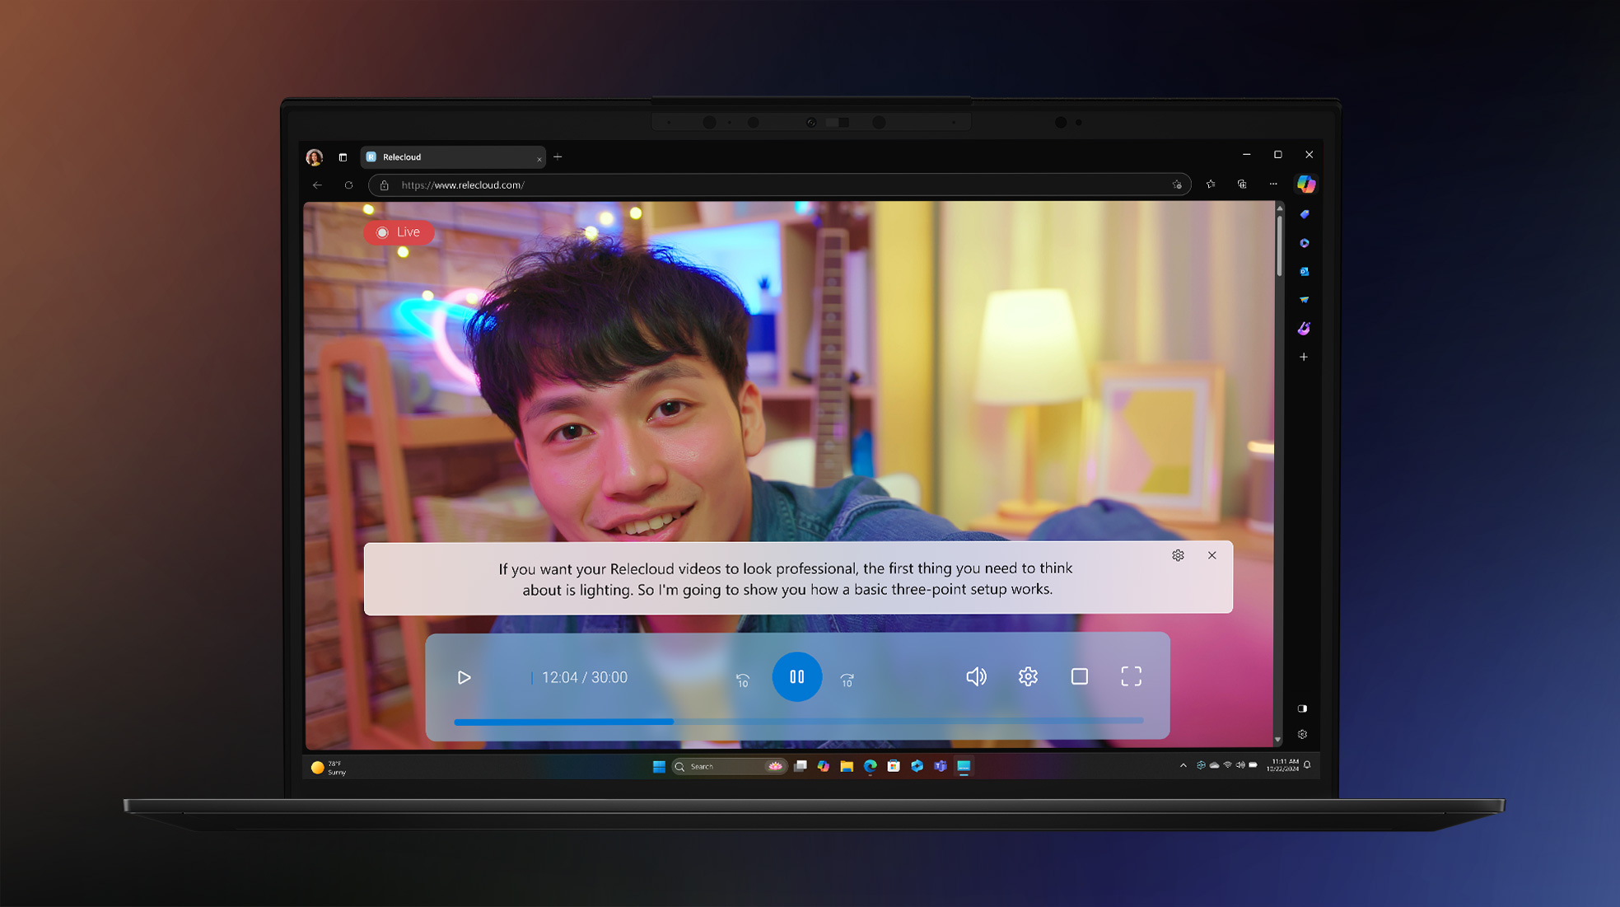Open a new tab with the plus button
Screen dimensions: 1620x907
pyautogui.click(x=558, y=157)
